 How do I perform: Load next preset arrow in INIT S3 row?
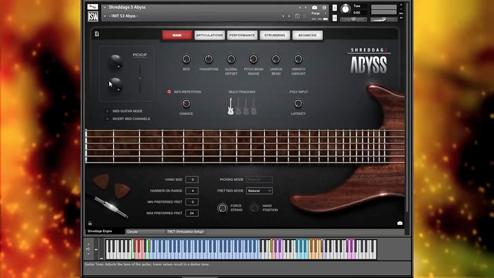pyautogui.click(x=289, y=16)
